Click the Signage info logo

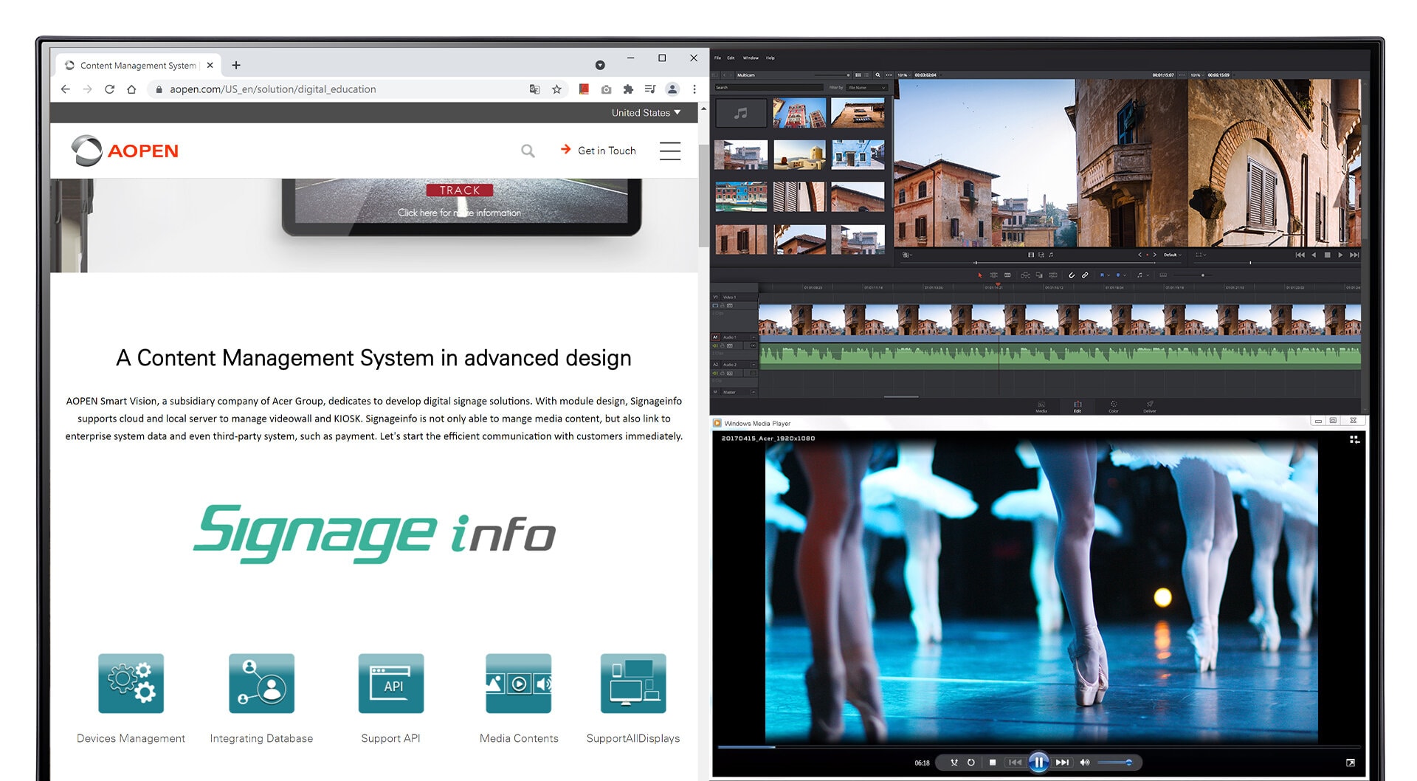pyautogui.click(x=374, y=533)
